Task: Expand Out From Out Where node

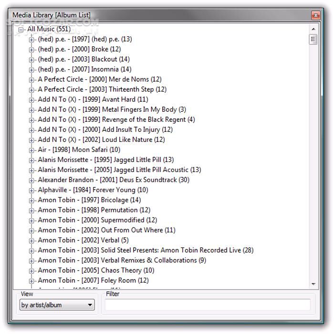Action: (x=31, y=231)
